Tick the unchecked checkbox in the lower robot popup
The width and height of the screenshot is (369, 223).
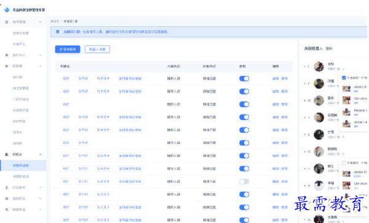(344, 163)
